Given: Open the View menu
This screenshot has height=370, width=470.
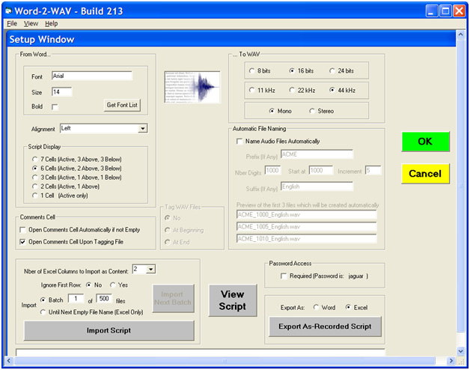Looking at the screenshot, I should click(x=31, y=23).
